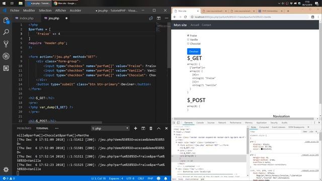This screenshot has height=181, width=322.
Task: Click the Accueil navbar link
Action: coord(195,25)
